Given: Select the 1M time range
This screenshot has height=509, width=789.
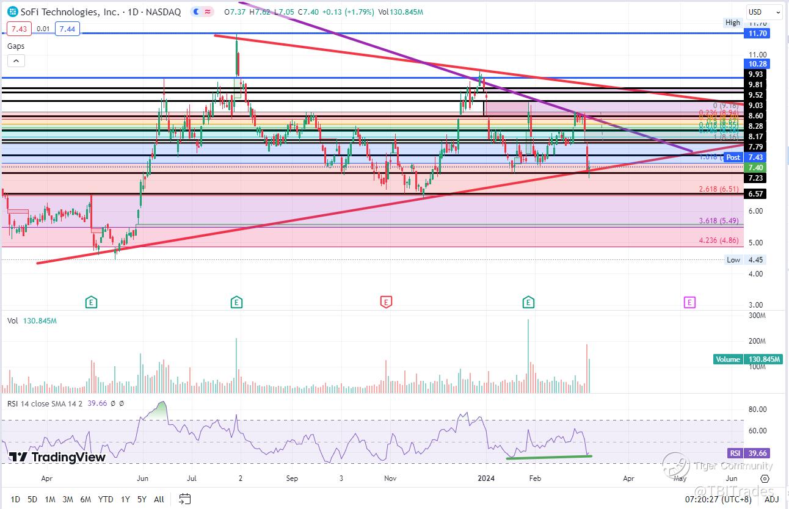Looking at the screenshot, I should click(50, 499).
